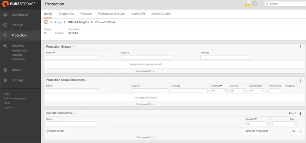
Task: Expand Destroyed (0) under Volume Snapshots
Action: pyautogui.click(x=145, y=137)
